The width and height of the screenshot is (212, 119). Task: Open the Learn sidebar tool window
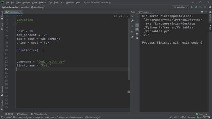tap(2, 26)
